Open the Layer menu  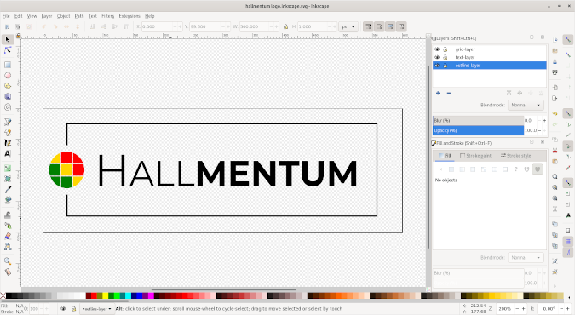pyautogui.click(x=47, y=16)
